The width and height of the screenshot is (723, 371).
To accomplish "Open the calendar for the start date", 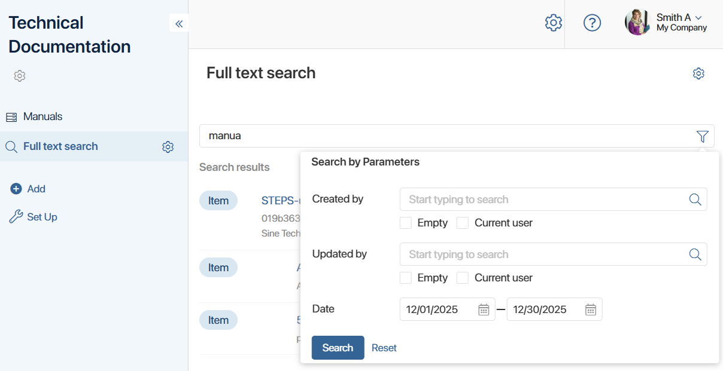I will click(x=484, y=309).
